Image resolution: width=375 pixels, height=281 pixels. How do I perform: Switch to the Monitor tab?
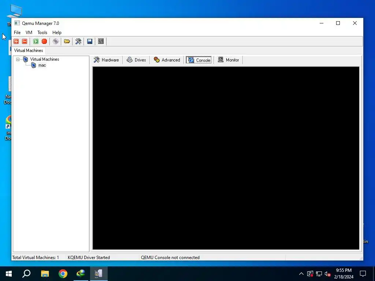(229, 60)
